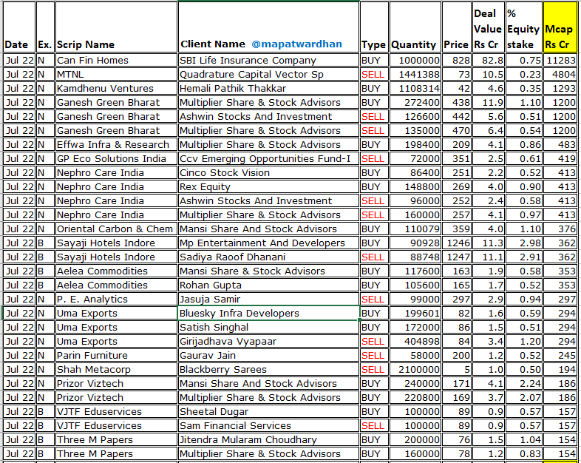Select the quantity 58000 cell

pyautogui.click(x=415, y=356)
